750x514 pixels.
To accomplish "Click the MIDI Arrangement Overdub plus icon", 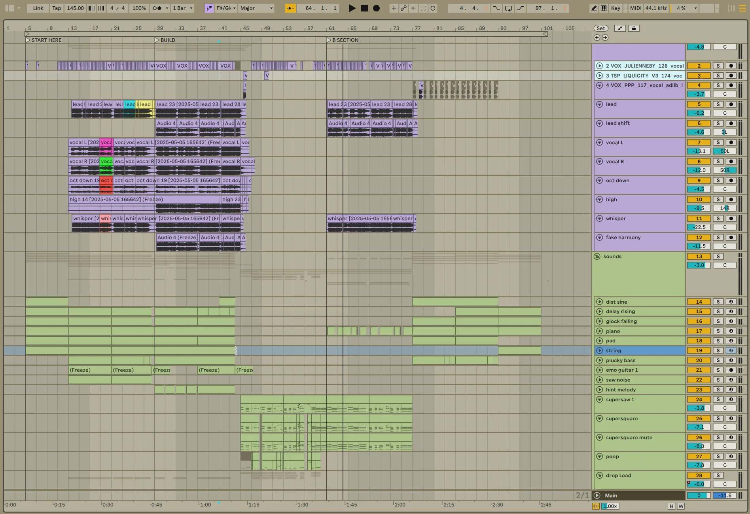I will [x=394, y=8].
